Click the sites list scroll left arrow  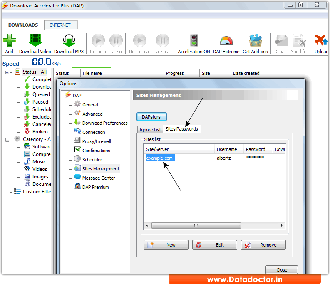point(147,225)
